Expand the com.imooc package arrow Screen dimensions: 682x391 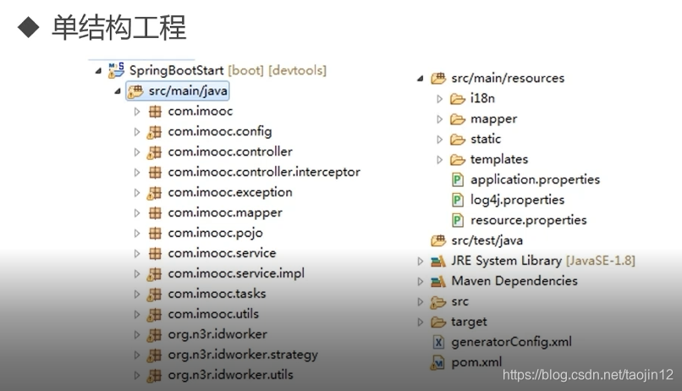pyautogui.click(x=137, y=112)
